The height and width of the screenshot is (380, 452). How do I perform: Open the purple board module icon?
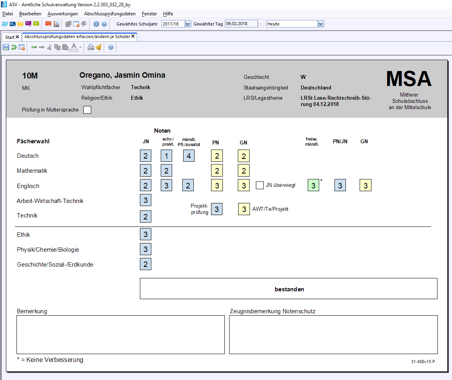(x=28, y=24)
